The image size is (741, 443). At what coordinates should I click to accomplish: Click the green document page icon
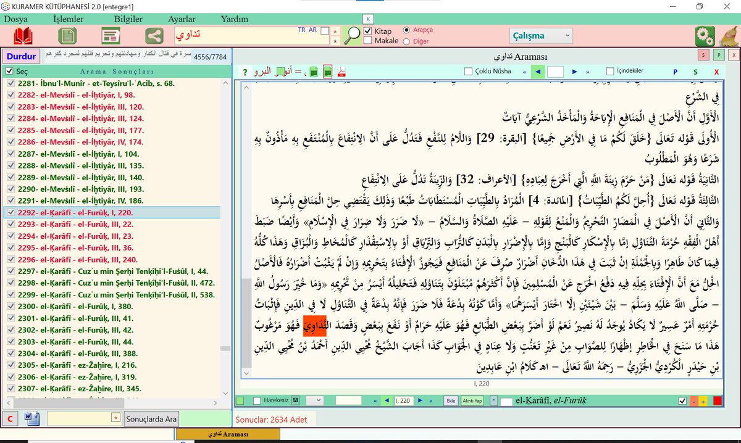[67, 36]
